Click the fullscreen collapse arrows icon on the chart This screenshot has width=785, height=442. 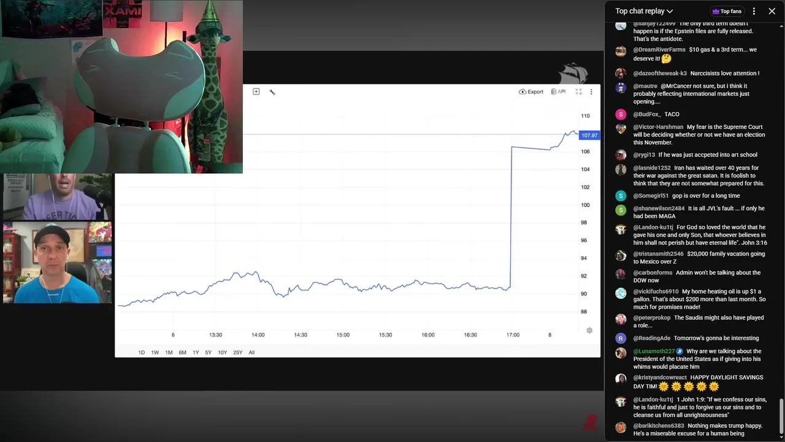[578, 91]
